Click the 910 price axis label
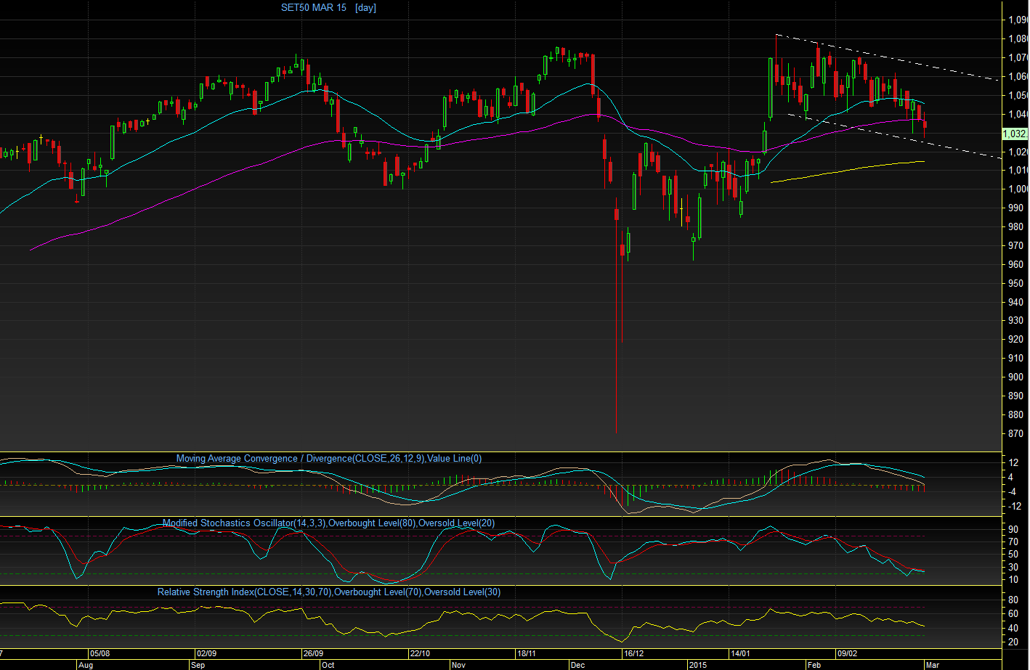Viewport: 1030px width, 670px height. (1015, 359)
